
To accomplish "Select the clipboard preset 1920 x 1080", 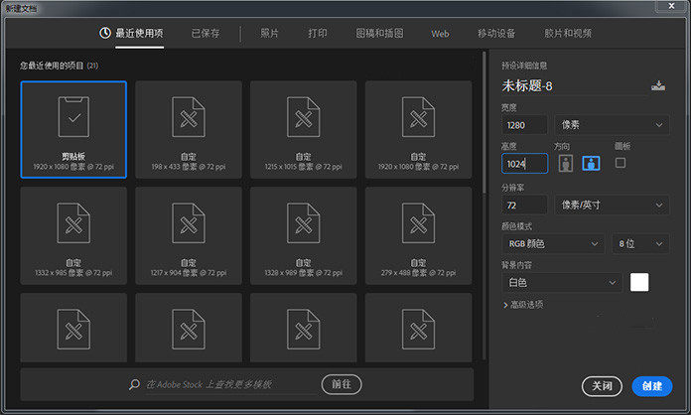I will [x=73, y=129].
